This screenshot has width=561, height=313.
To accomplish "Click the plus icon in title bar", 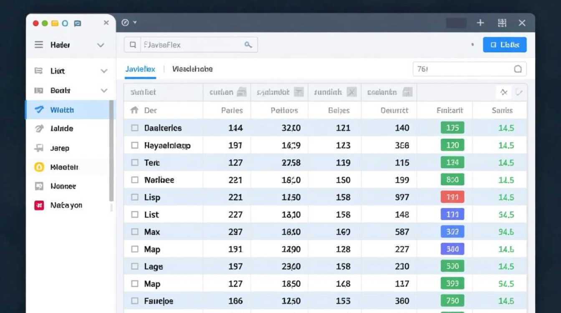I will coord(480,23).
